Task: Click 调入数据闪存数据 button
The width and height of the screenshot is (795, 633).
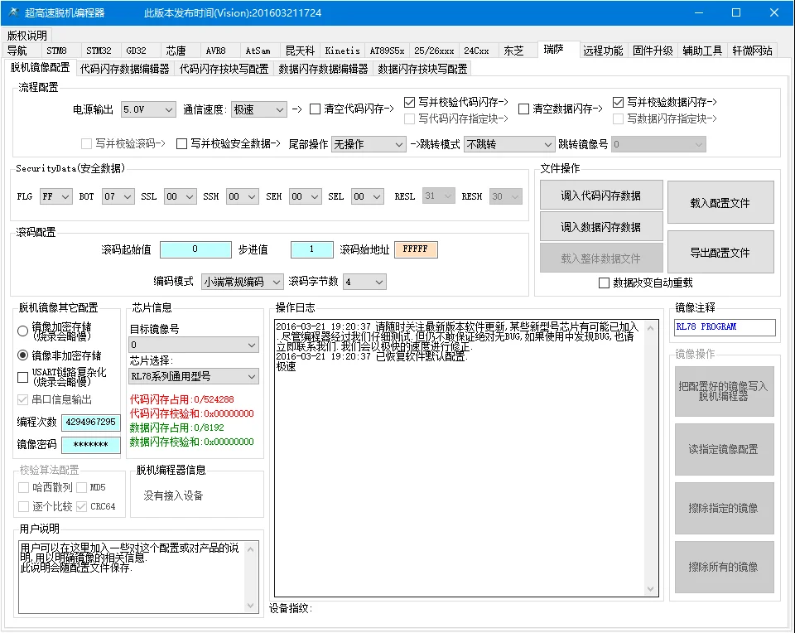Action: (601, 227)
